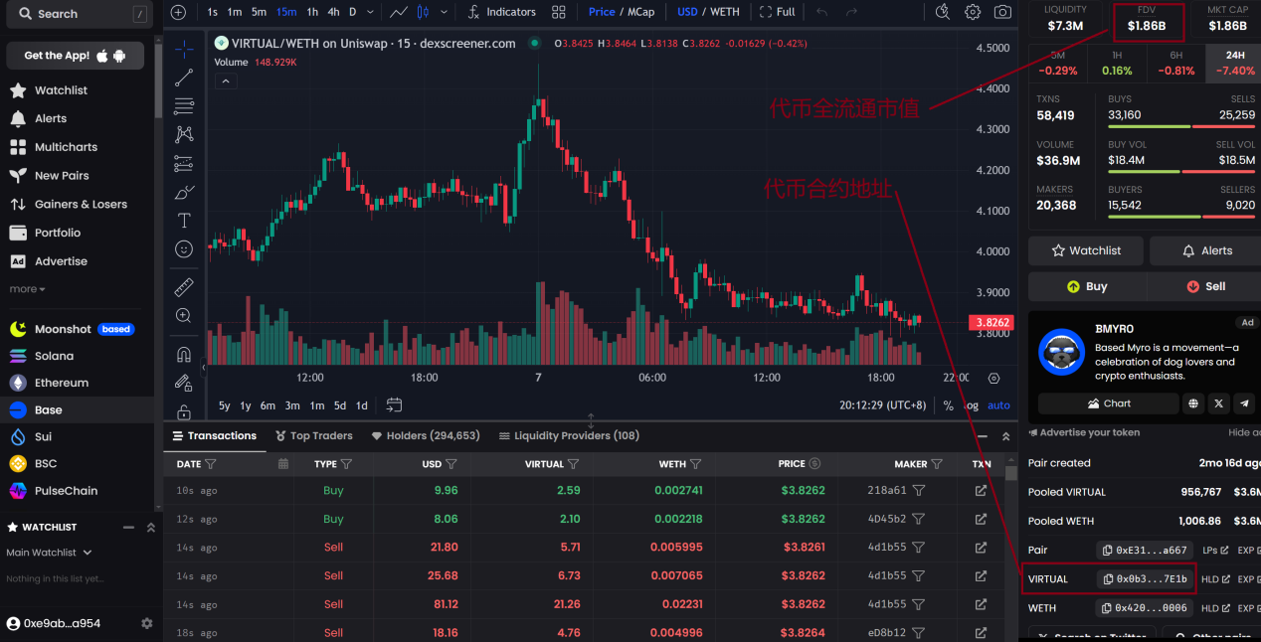Screen dimensions: 1261x642
Task: Open the Transactions tab
Action: coord(214,436)
